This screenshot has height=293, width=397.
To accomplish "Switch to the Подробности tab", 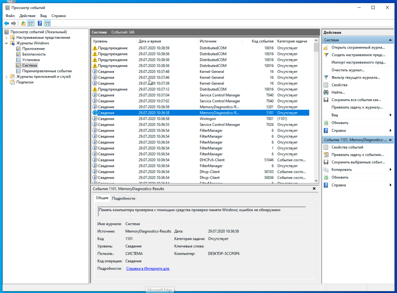I will point(124,198).
